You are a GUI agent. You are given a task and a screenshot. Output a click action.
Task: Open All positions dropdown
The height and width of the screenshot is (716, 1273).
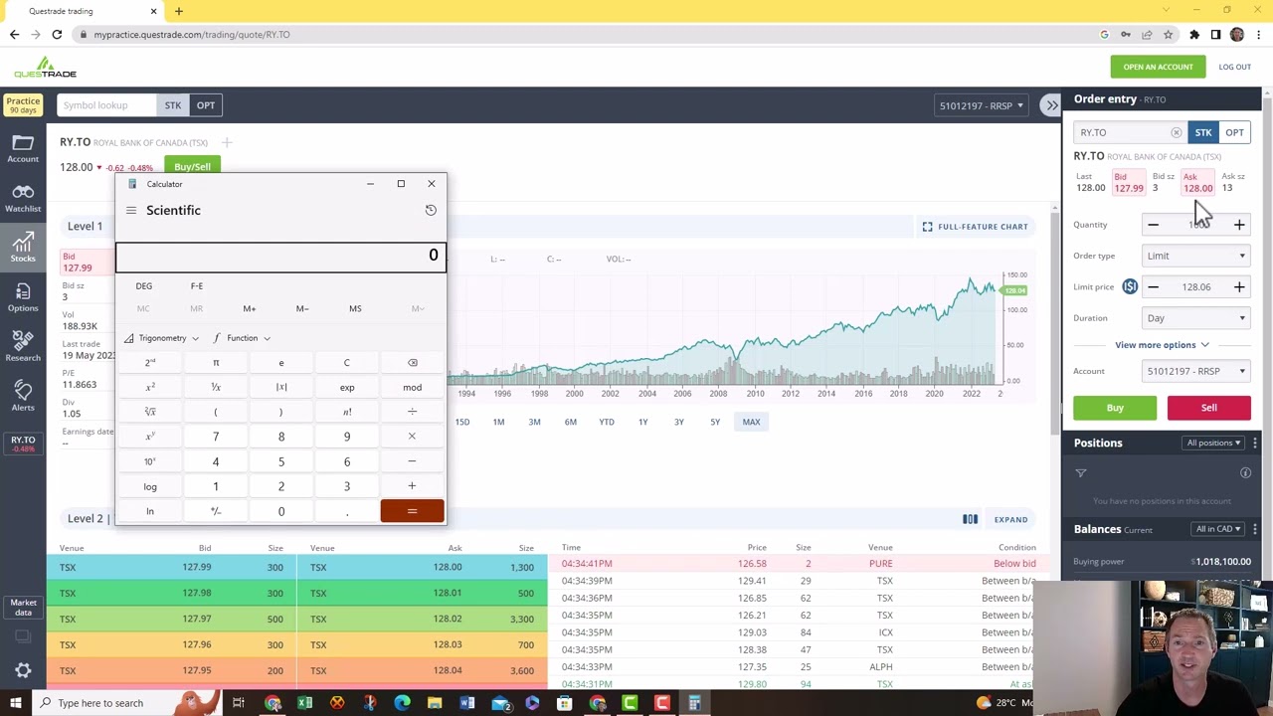[x=1214, y=443]
